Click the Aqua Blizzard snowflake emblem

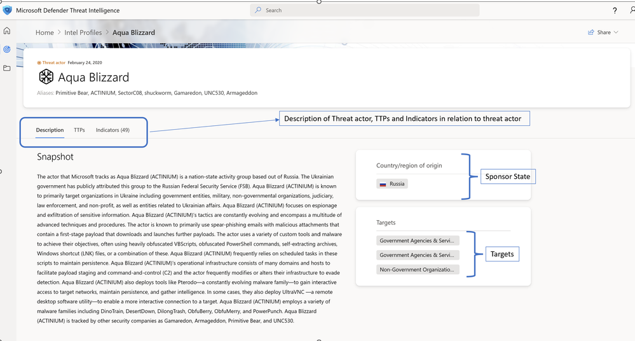[46, 76]
